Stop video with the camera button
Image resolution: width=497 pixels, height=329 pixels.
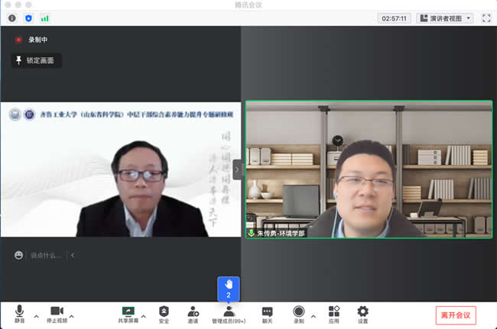click(x=56, y=313)
